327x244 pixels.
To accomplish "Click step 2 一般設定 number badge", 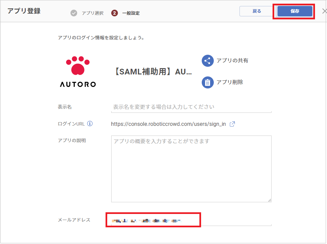I will [115, 13].
